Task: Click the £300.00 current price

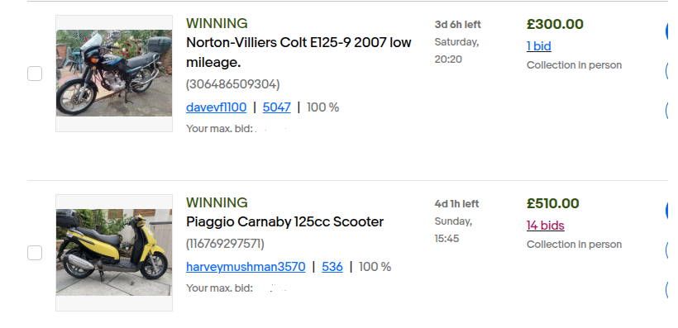Action: (555, 24)
